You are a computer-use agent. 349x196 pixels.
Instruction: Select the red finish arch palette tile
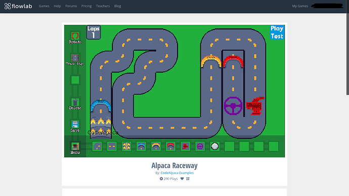171,146
